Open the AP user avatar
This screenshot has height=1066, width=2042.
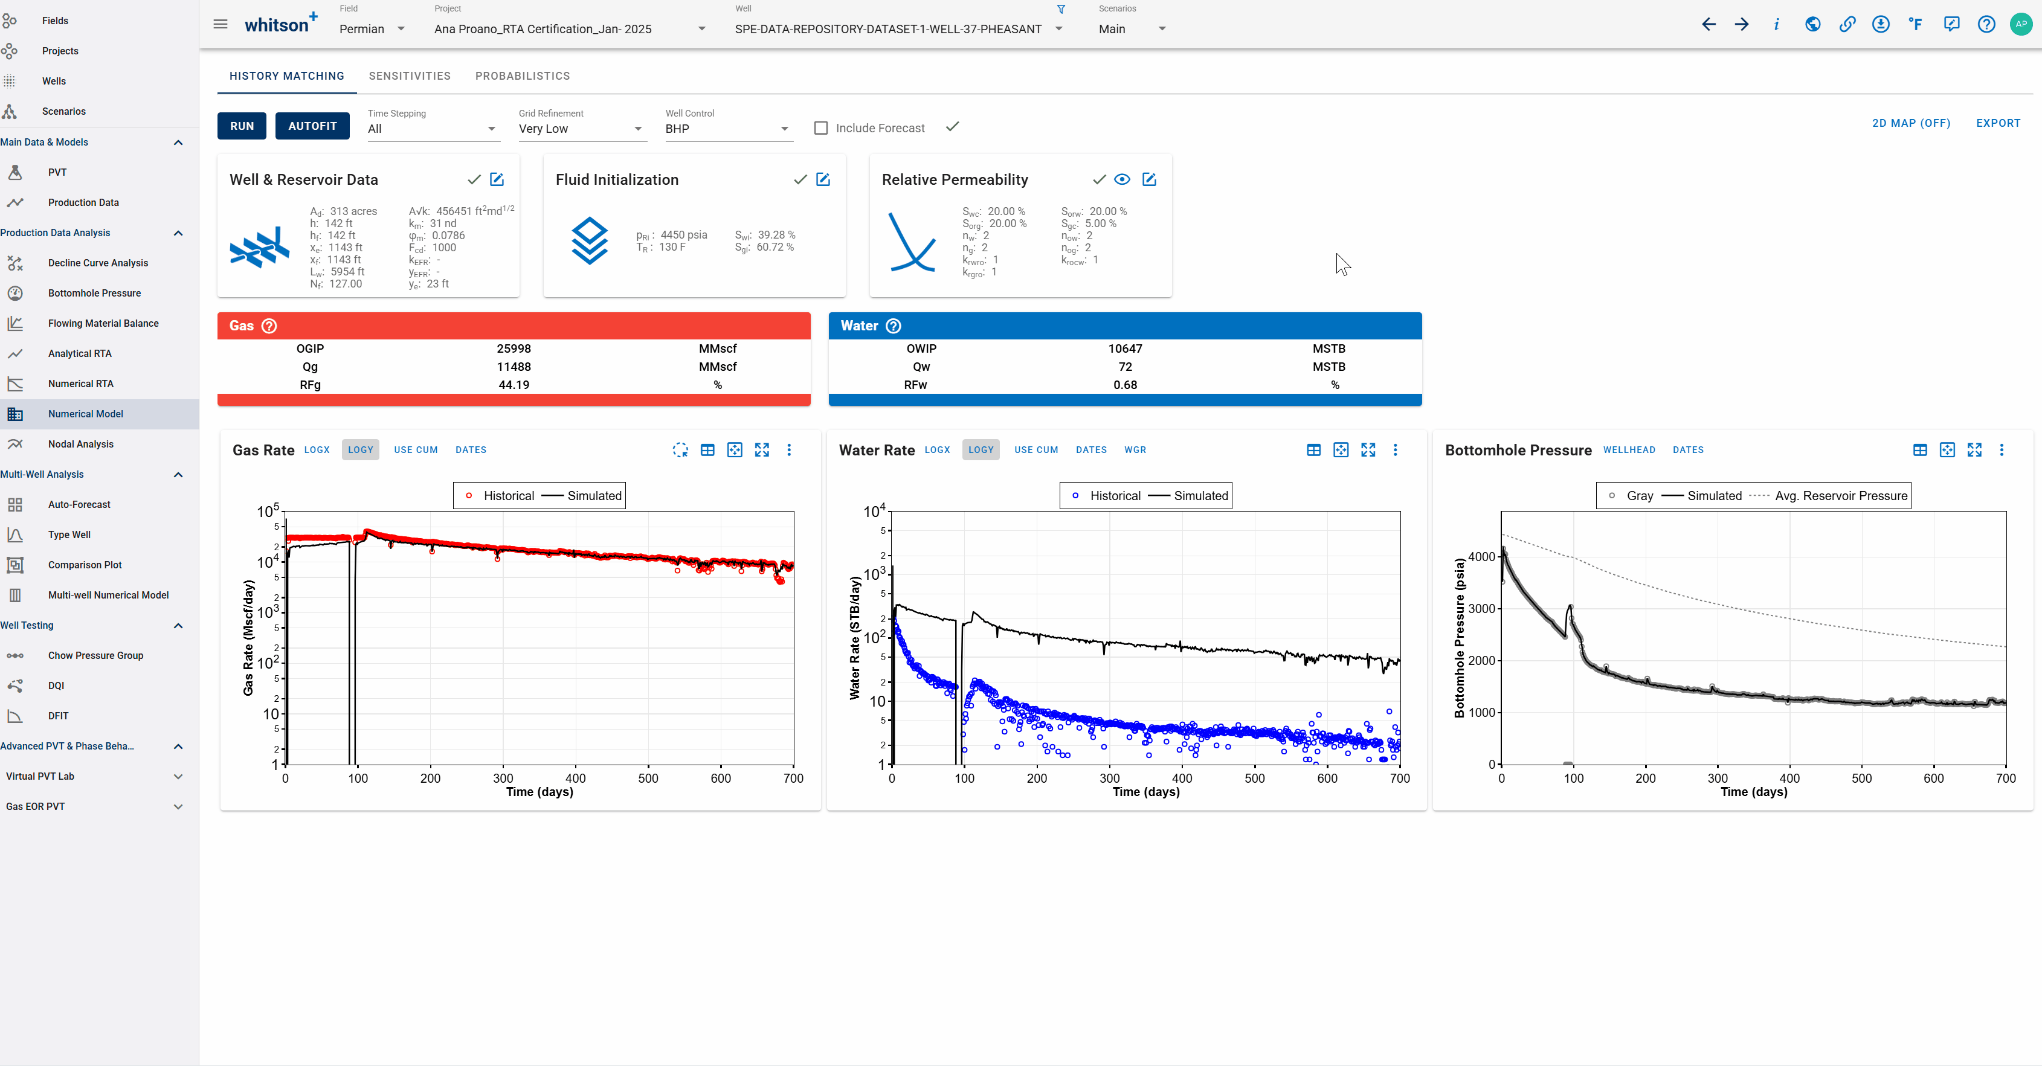pos(2021,25)
